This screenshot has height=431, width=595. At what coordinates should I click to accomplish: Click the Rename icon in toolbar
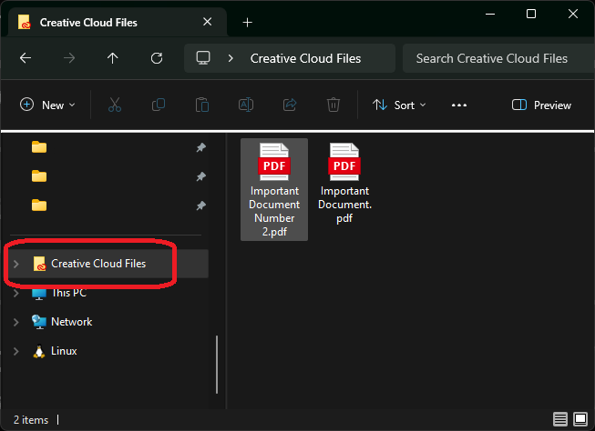click(246, 105)
